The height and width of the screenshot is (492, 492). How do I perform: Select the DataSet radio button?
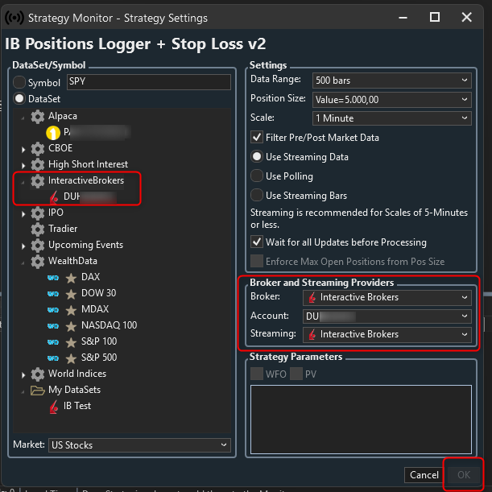click(x=19, y=98)
